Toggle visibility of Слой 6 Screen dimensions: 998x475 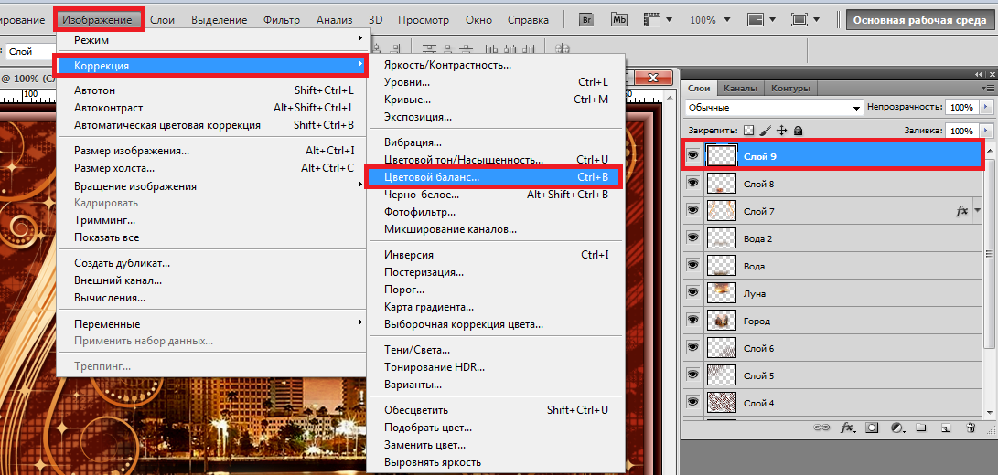pyautogui.click(x=693, y=348)
